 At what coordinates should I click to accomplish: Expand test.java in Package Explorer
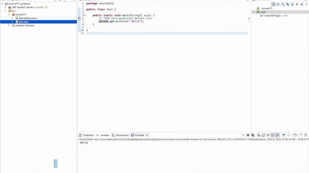pyautogui.click(x=13, y=22)
